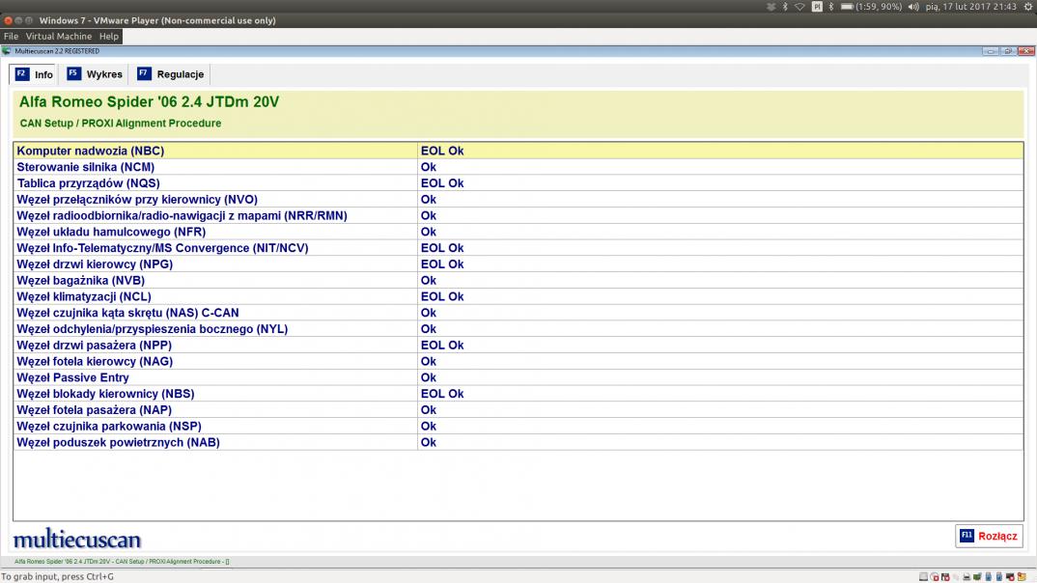Close the VMware Player window
This screenshot has width=1037, height=583.
8,20
